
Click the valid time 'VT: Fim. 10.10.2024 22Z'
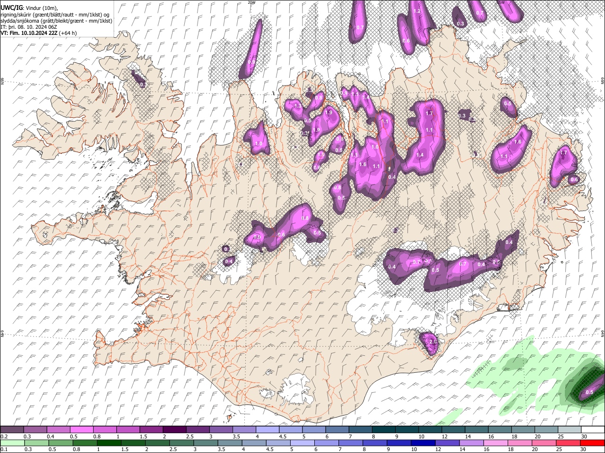(x=29, y=33)
